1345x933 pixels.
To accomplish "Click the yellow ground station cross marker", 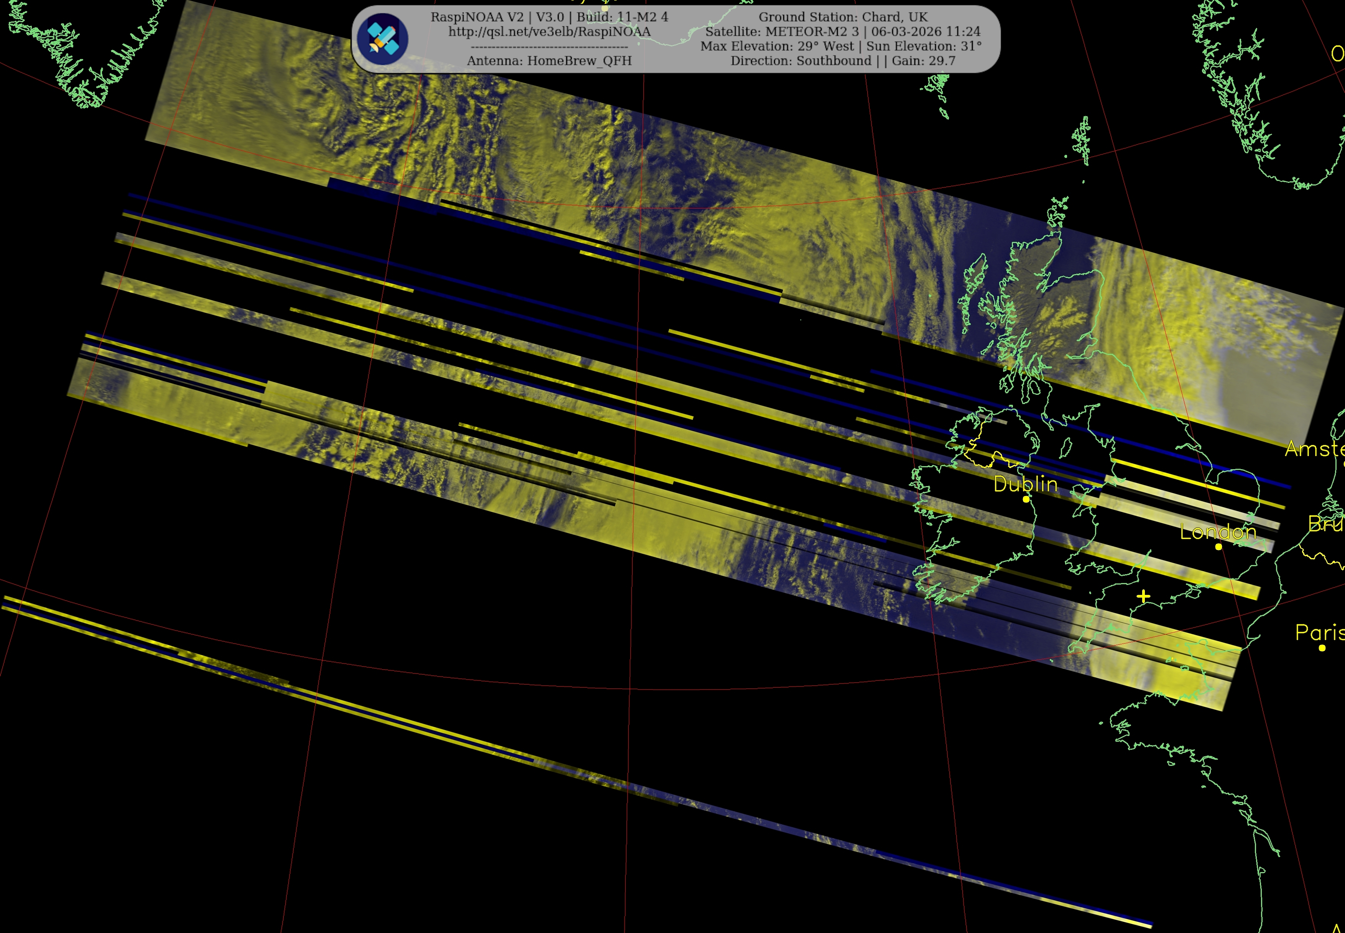I will [1144, 596].
